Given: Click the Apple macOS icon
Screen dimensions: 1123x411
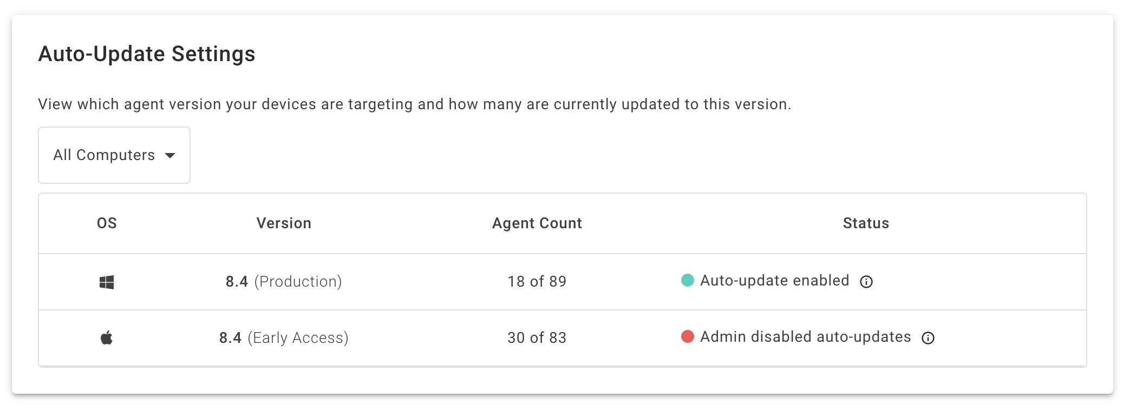Looking at the screenshot, I should tap(107, 338).
